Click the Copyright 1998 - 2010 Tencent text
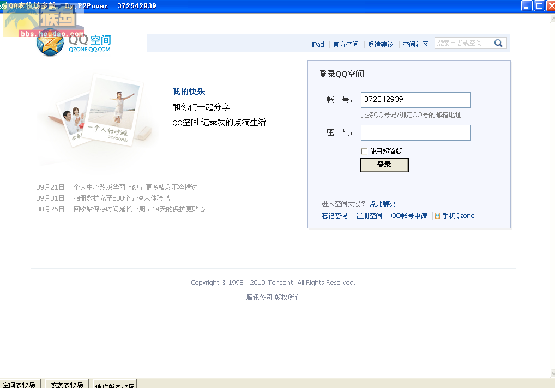 click(273, 283)
